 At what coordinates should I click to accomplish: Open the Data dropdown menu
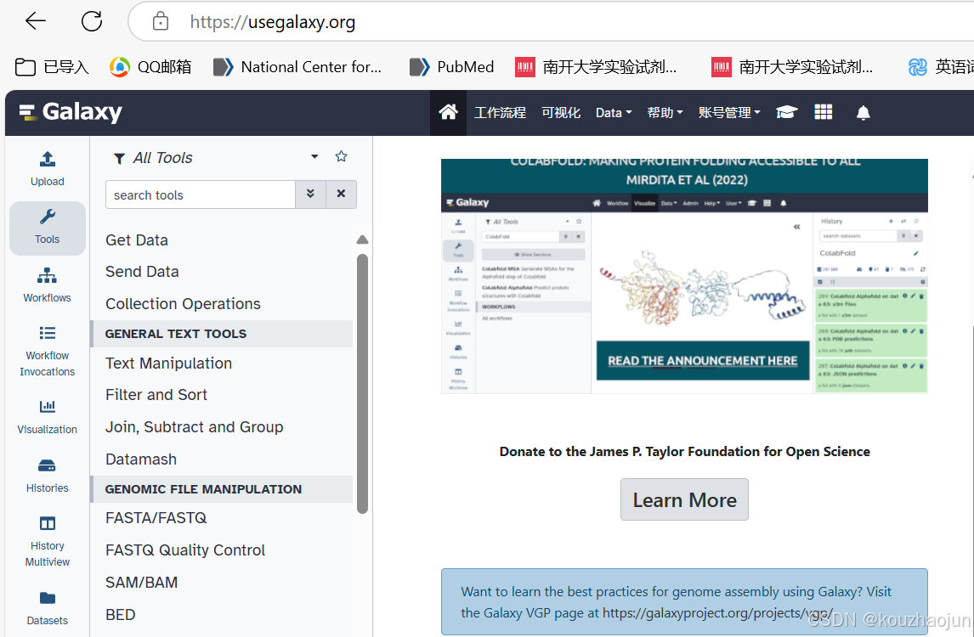(x=613, y=113)
